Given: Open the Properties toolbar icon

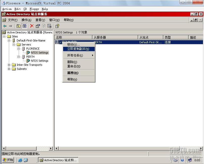Looking at the screenshot, I should 38,26.
